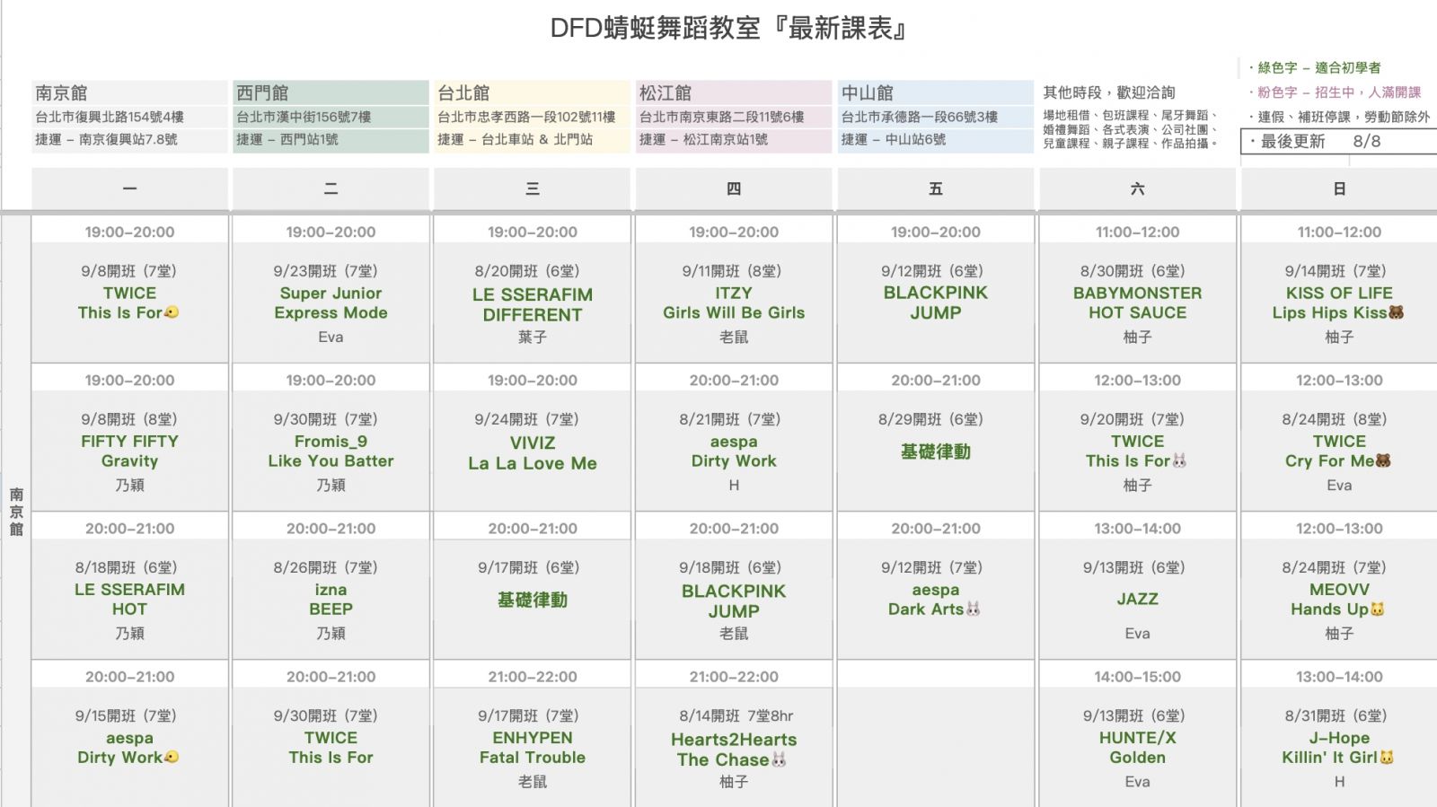Click the 四 Thursday column header
This screenshot has height=807, width=1437.
coord(734,189)
